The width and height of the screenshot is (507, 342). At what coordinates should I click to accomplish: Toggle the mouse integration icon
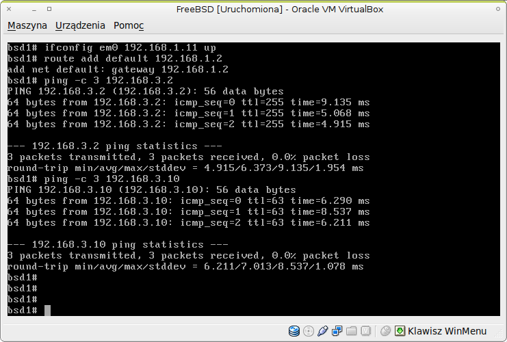point(386,331)
